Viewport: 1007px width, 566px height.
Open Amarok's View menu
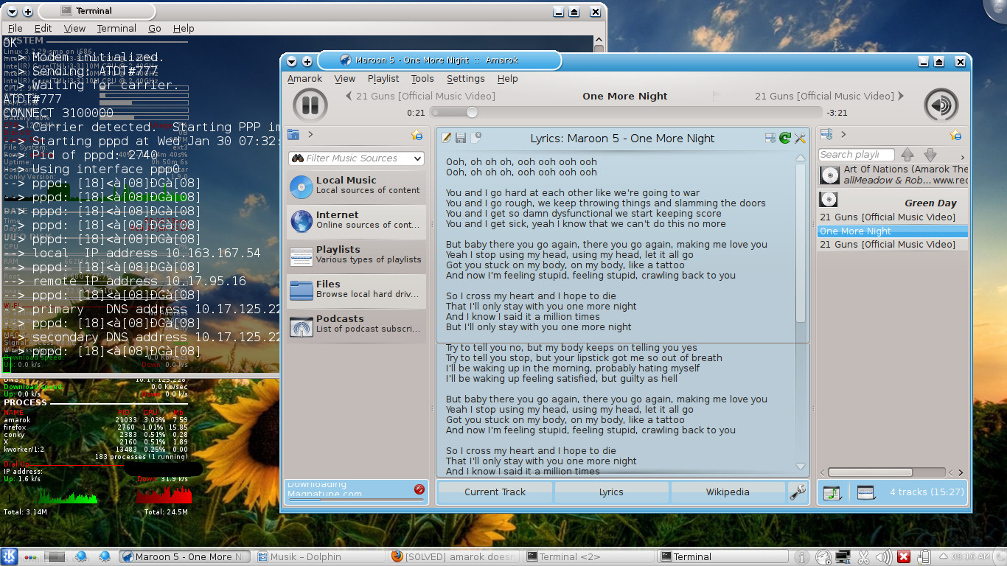pyautogui.click(x=345, y=78)
